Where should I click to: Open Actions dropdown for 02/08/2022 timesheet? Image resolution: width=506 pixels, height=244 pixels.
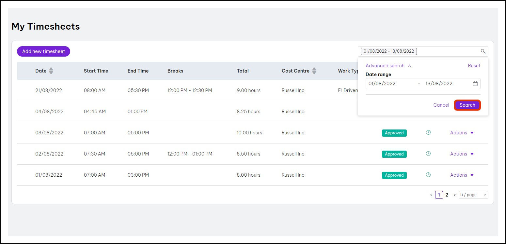coord(462,154)
